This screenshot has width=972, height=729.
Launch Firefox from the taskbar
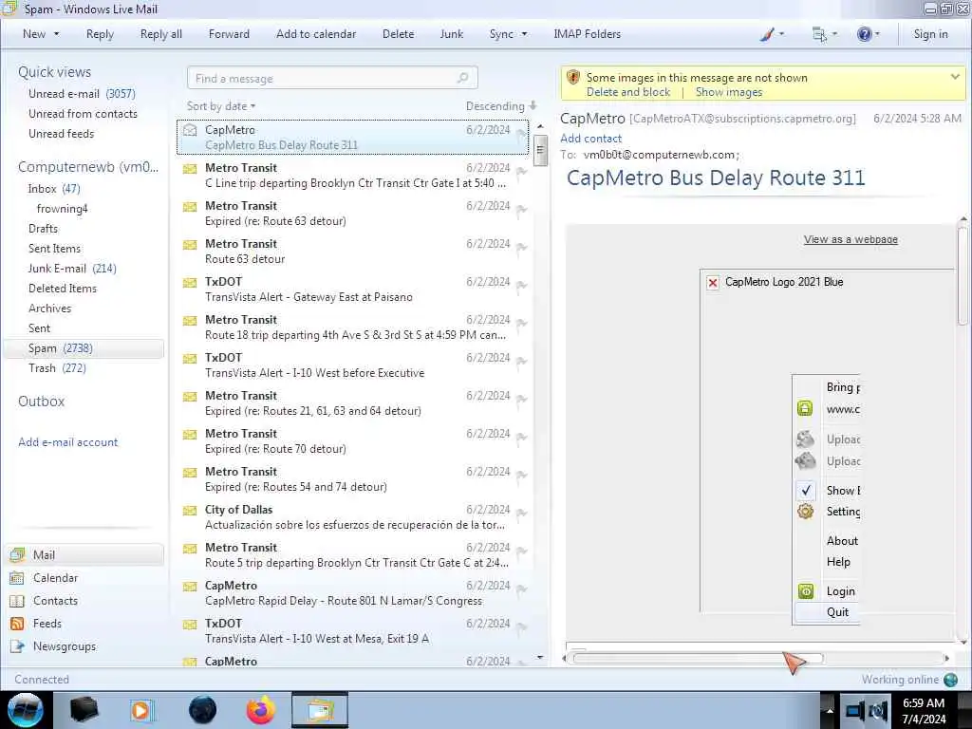[261, 710]
